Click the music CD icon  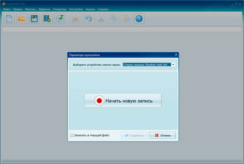(x=60, y=19)
